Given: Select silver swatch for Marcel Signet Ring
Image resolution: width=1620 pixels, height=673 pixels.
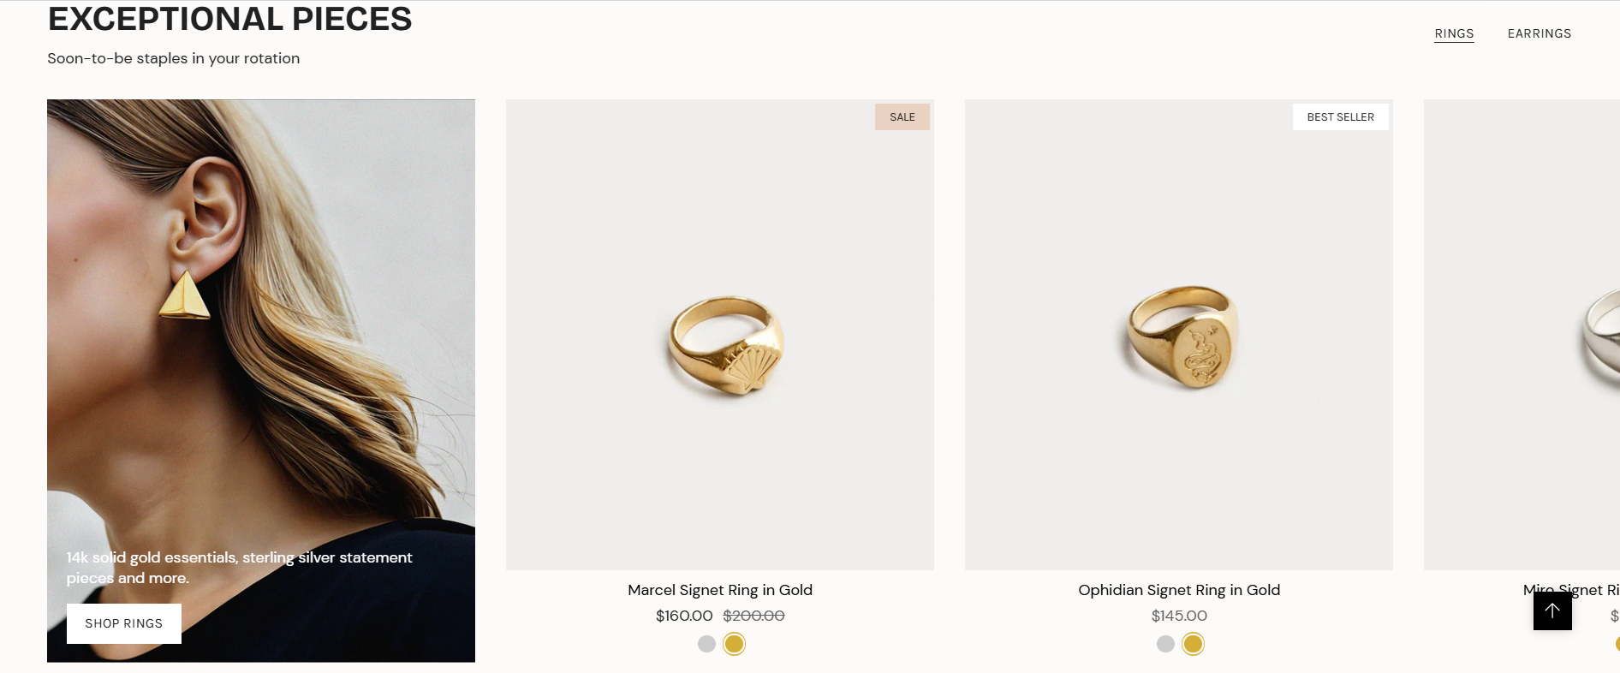Looking at the screenshot, I should coord(706,644).
